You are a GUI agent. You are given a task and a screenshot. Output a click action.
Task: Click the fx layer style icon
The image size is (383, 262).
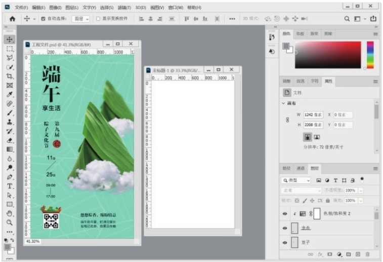pyautogui.click(x=320, y=254)
